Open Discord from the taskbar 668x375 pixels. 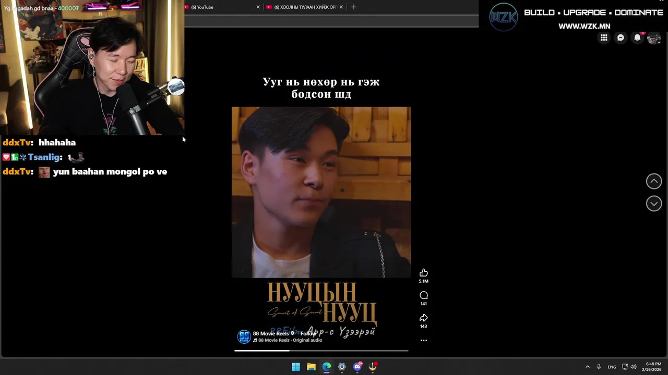coord(357,367)
